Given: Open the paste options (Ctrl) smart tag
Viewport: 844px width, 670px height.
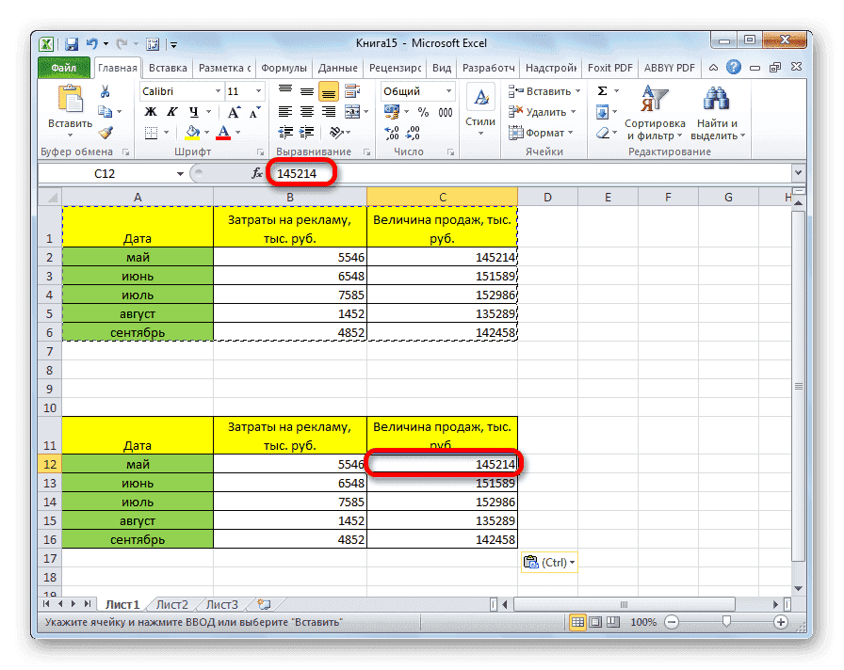Looking at the screenshot, I should click(x=549, y=561).
